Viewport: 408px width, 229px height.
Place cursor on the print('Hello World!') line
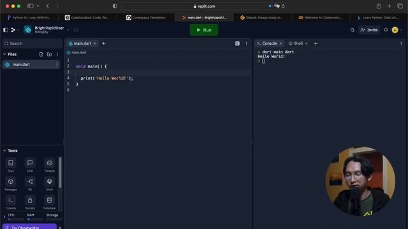coord(106,78)
